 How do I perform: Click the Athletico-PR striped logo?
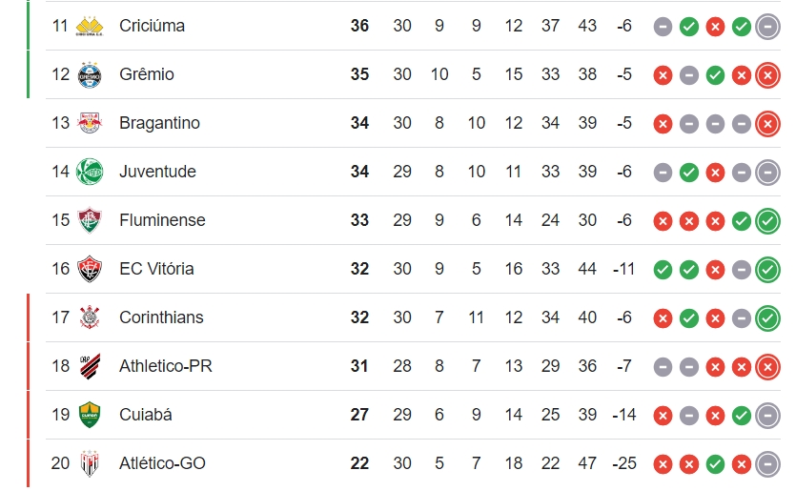pyautogui.click(x=90, y=366)
